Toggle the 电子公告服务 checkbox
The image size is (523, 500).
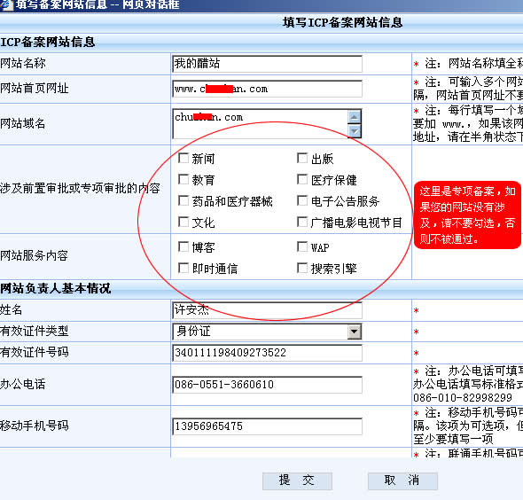click(x=302, y=201)
